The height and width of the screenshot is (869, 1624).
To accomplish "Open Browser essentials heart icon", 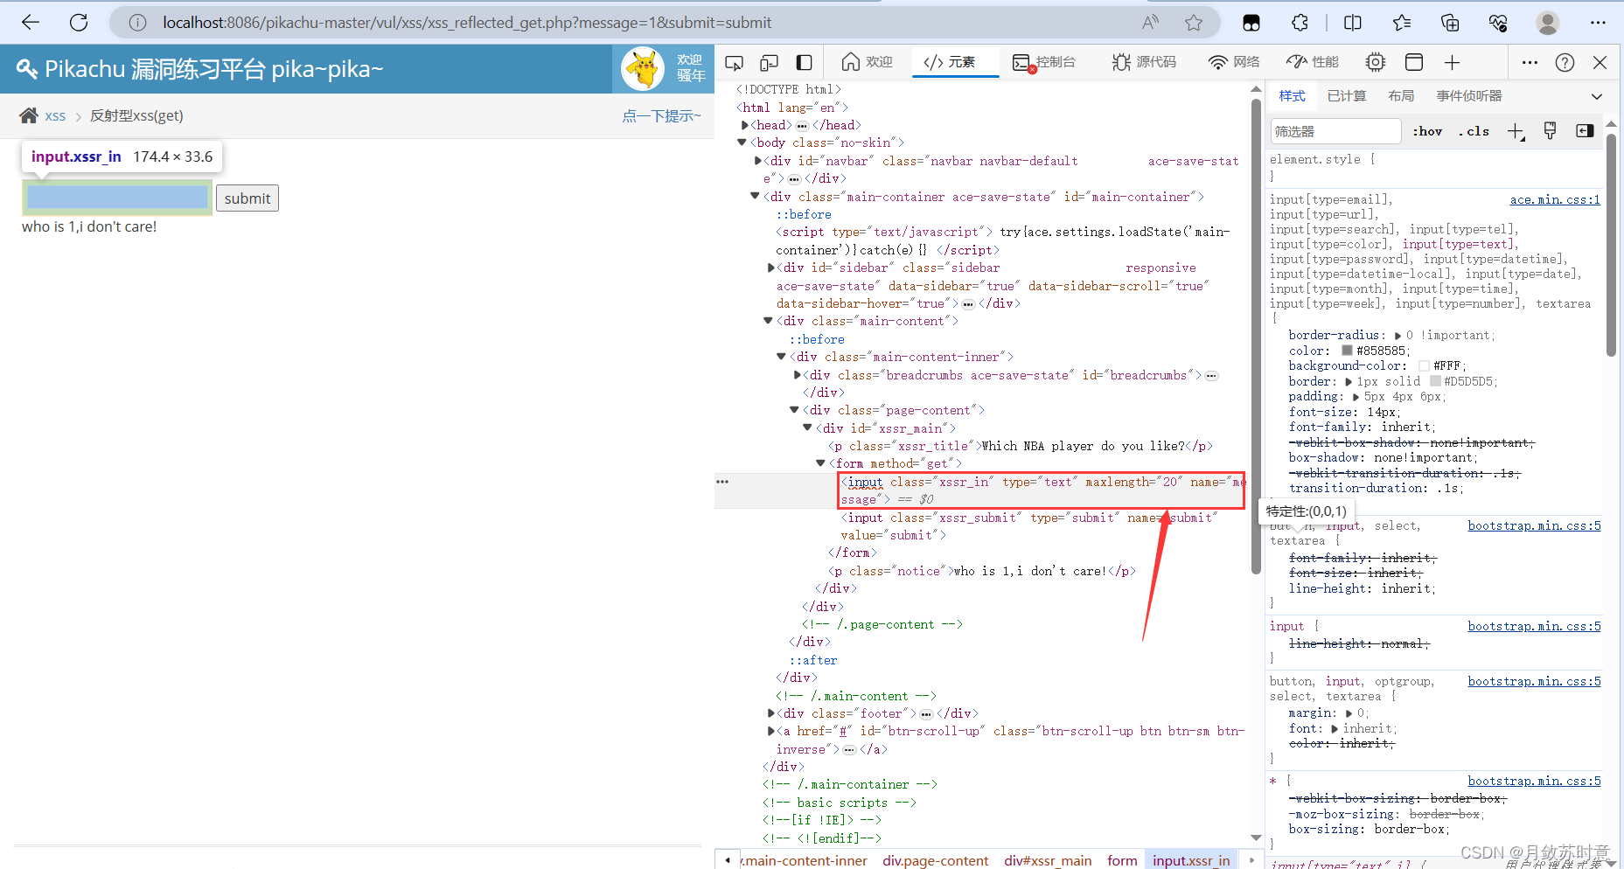I will point(1498,23).
